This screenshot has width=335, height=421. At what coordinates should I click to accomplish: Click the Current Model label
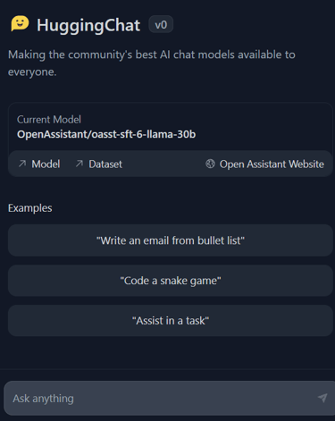(49, 120)
